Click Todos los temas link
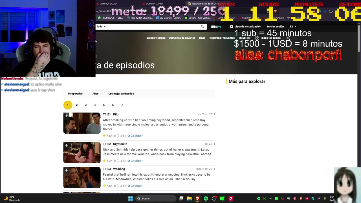Screen dimensions: 361x203 tap(270, 38)
